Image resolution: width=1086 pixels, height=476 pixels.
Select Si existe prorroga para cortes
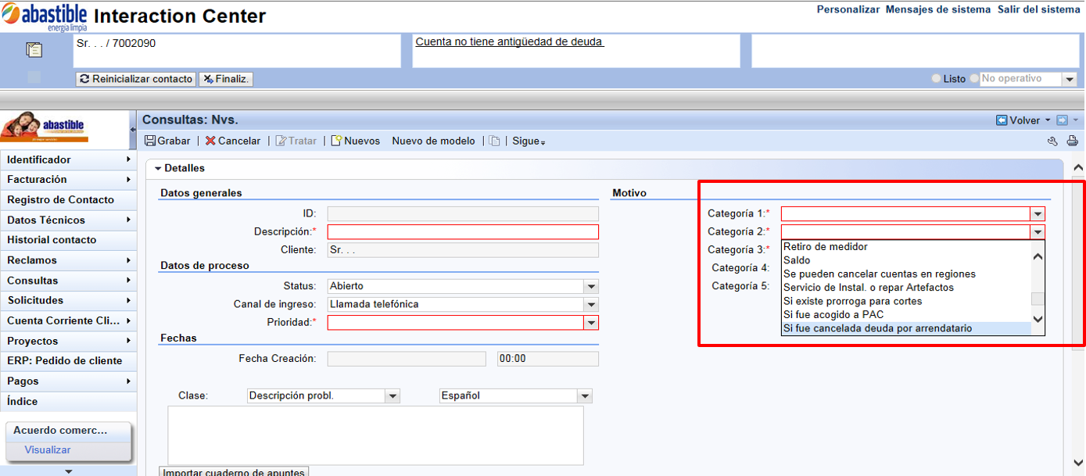[906, 302]
